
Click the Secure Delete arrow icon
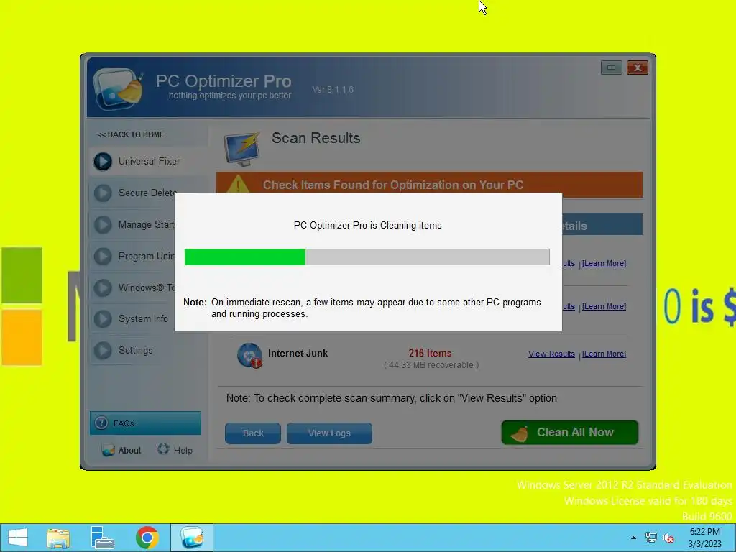point(103,193)
